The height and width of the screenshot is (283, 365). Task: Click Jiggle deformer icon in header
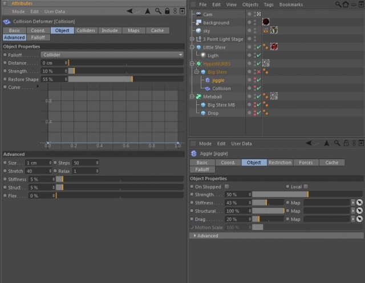click(194, 153)
